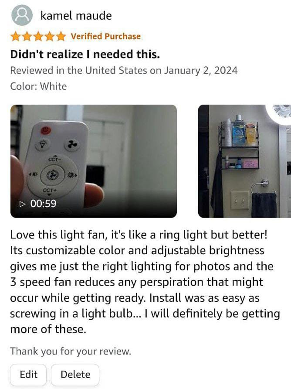Click the video timestamp 00:59
Screen dimensions: 291x389
[x=44, y=204]
